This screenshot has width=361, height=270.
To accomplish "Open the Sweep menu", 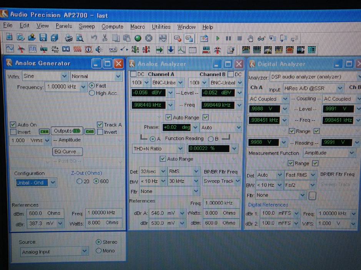I will click(87, 26).
